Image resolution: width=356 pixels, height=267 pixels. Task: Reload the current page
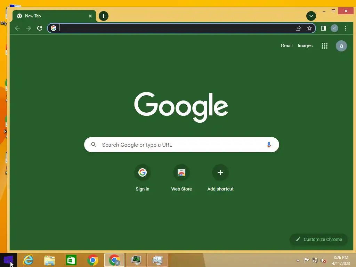click(40, 28)
